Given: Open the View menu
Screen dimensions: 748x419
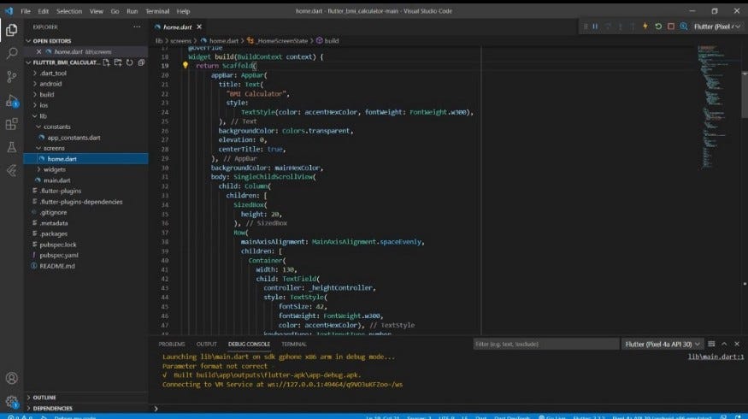Looking at the screenshot, I should pyautogui.click(x=97, y=11).
